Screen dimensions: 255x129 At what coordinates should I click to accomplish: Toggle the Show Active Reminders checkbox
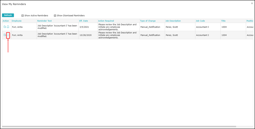(x=23, y=16)
